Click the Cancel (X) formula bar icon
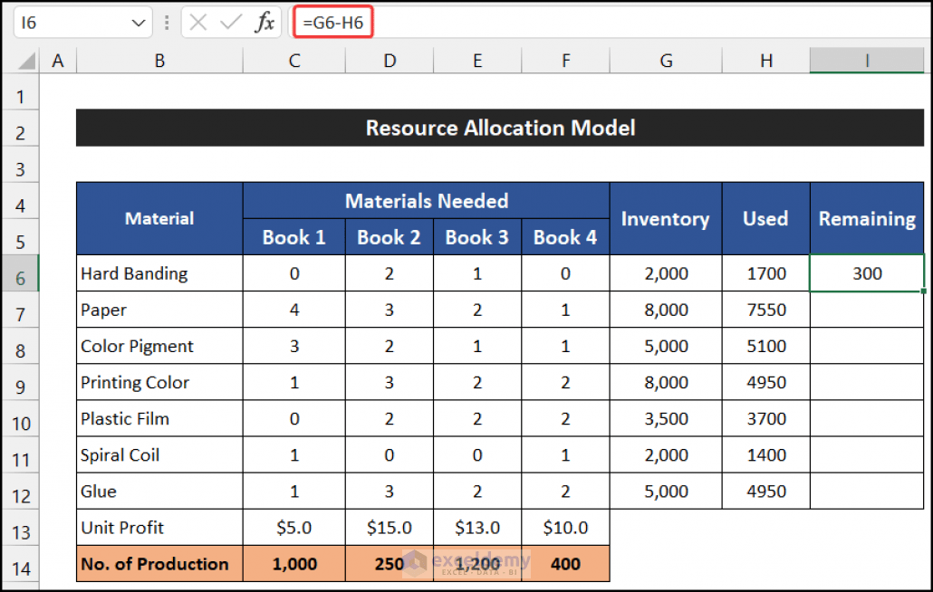The image size is (933, 592). point(198,23)
